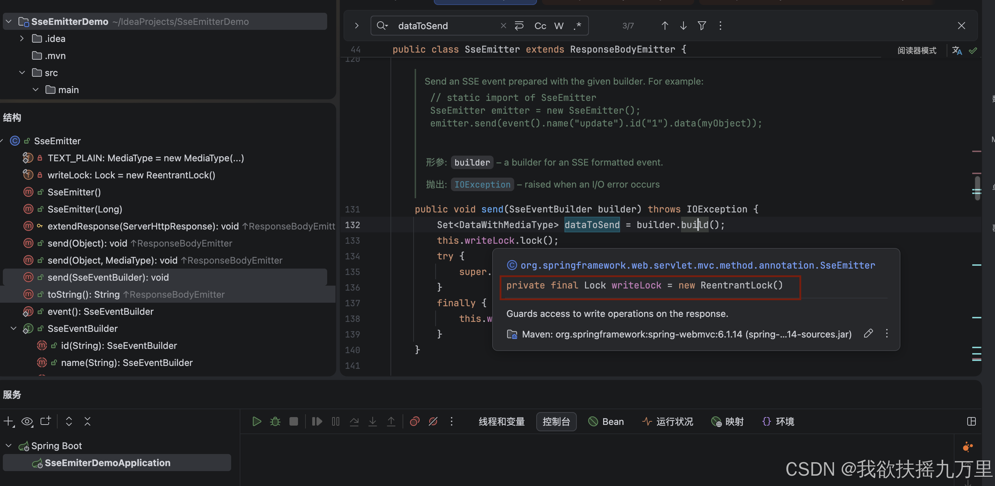Open popup more options menu

[x=887, y=333]
